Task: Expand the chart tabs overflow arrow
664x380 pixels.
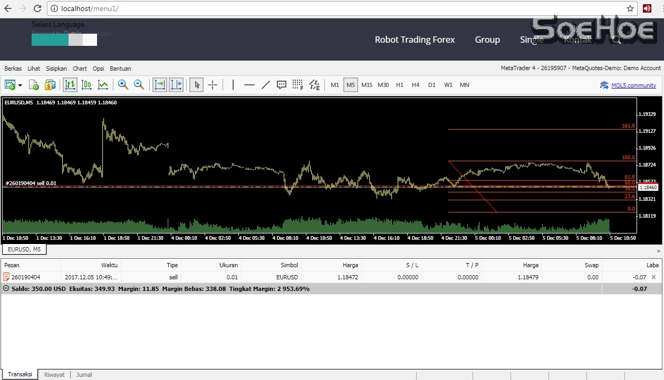Action: click(x=658, y=251)
